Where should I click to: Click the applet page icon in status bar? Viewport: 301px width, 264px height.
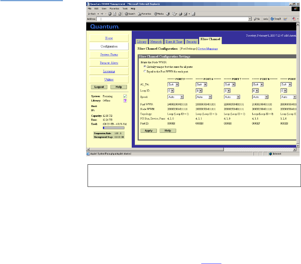point(88,154)
